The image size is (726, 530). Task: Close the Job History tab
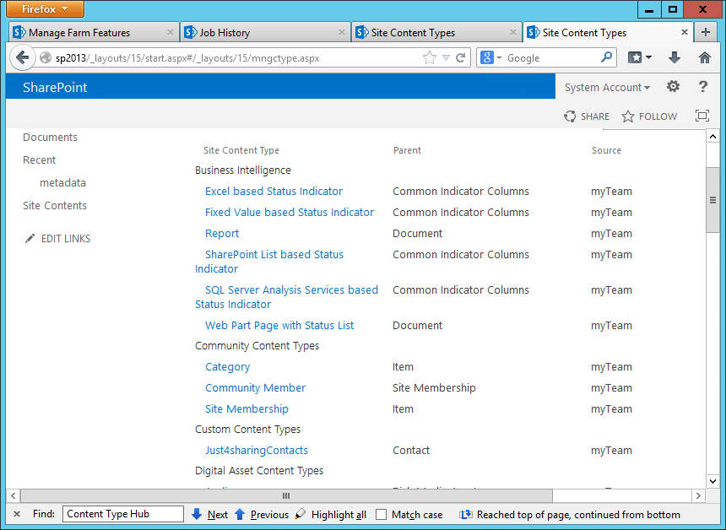[x=341, y=32]
